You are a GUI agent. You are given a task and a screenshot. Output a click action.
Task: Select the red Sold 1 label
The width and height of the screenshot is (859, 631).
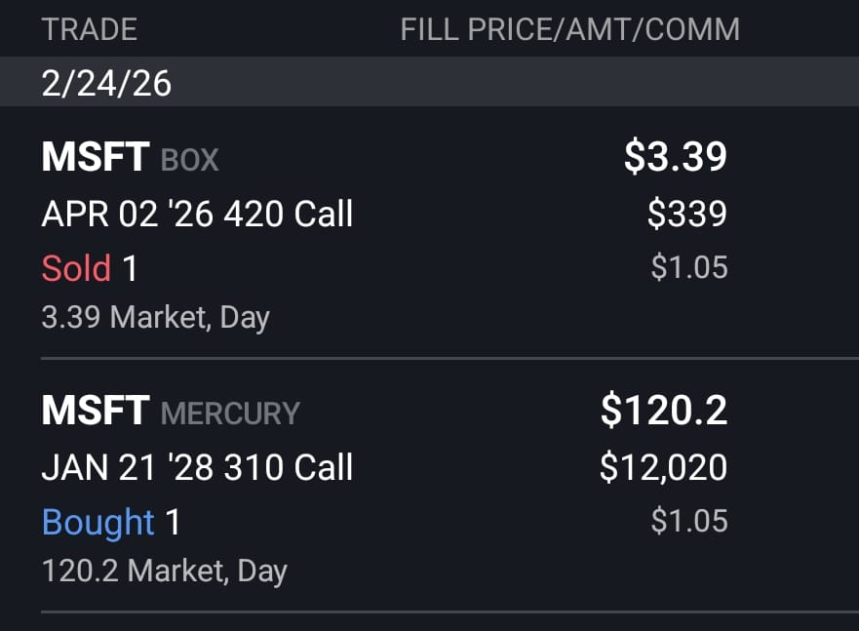click(90, 268)
